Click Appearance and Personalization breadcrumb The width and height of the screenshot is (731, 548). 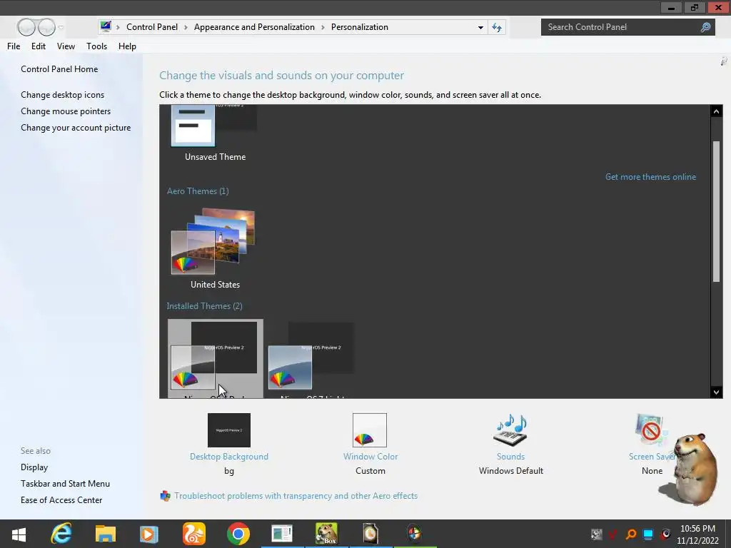(x=254, y=27)
